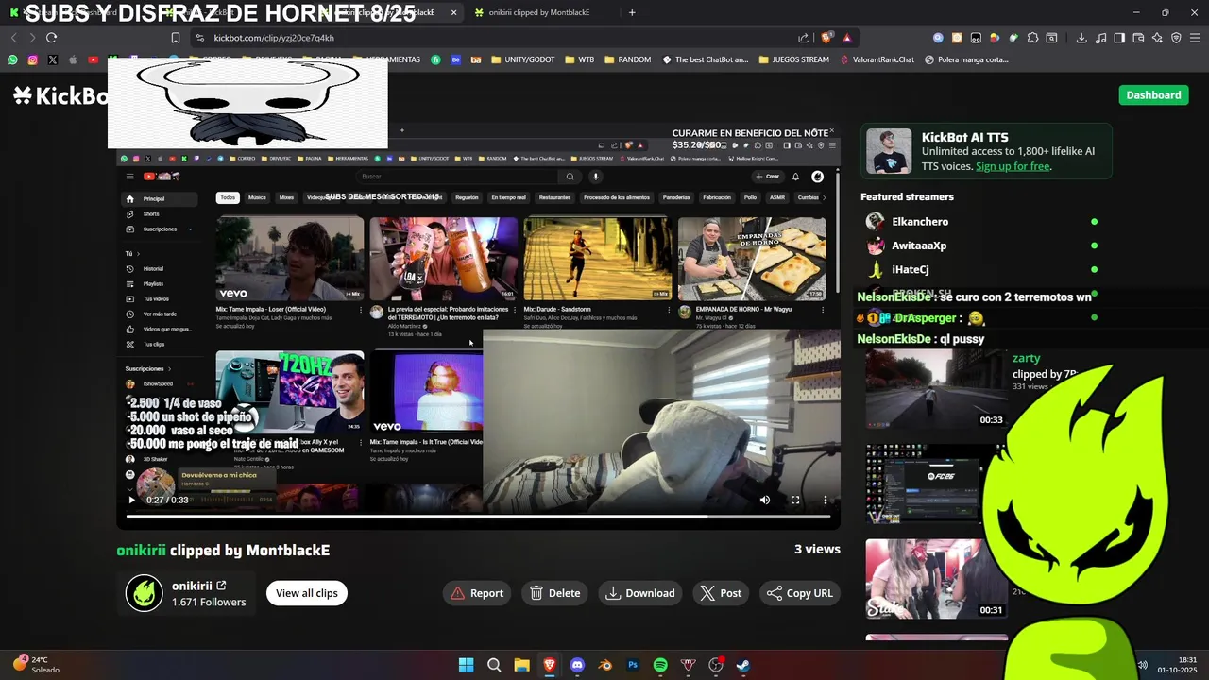Open Leo AI sparkle icon
The height and width of the screenshot is (680, 1209).
click(x=1157, y=38)
